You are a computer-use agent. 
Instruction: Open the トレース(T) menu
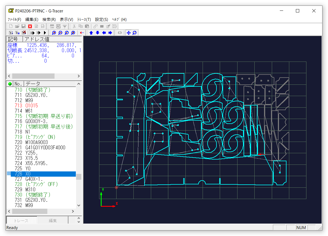click(x=84, y=20)
